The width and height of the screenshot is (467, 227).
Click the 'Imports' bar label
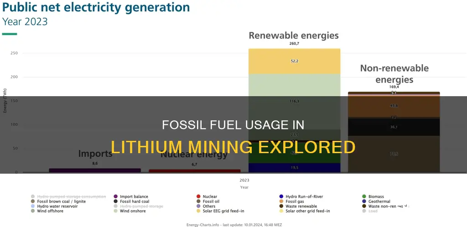(95, 154)
